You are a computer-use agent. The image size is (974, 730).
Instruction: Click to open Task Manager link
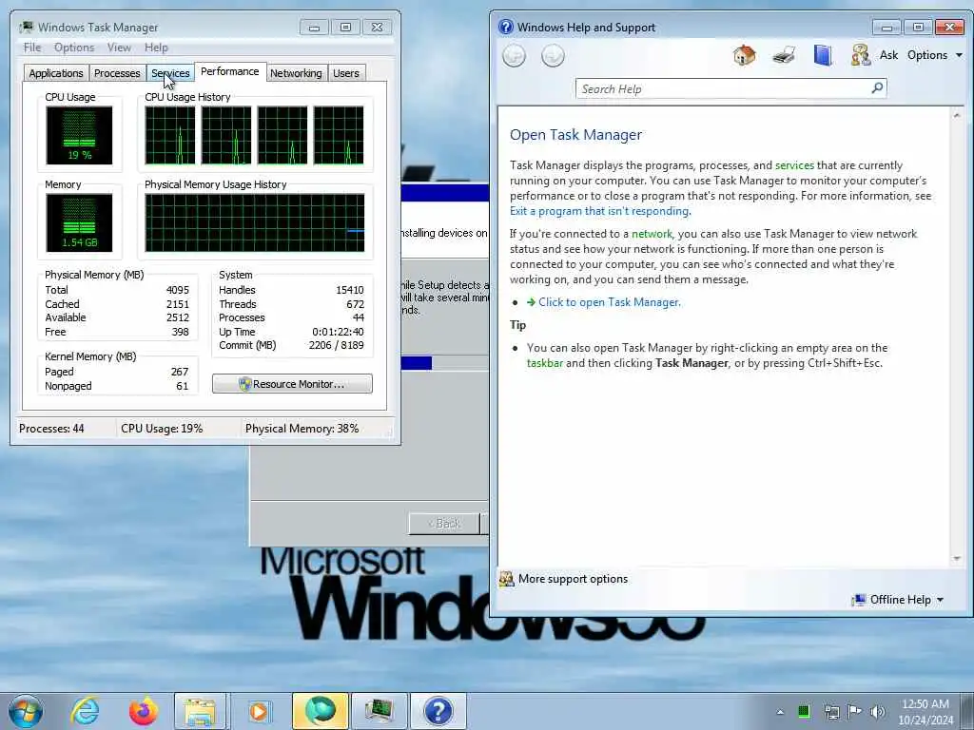610,302
